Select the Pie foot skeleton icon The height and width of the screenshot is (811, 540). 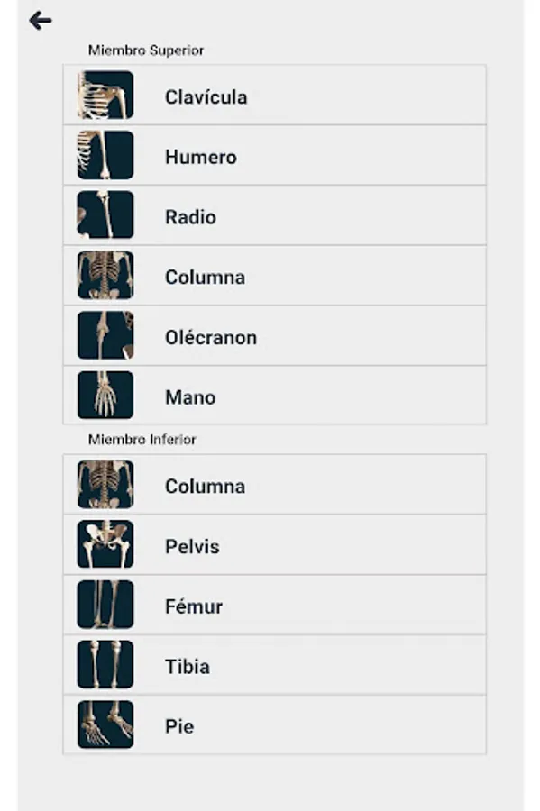click(x=105, y=724)
